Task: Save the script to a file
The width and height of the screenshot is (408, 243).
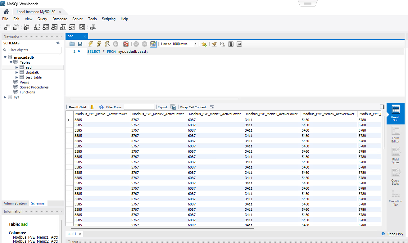Action: click(80, 44)
